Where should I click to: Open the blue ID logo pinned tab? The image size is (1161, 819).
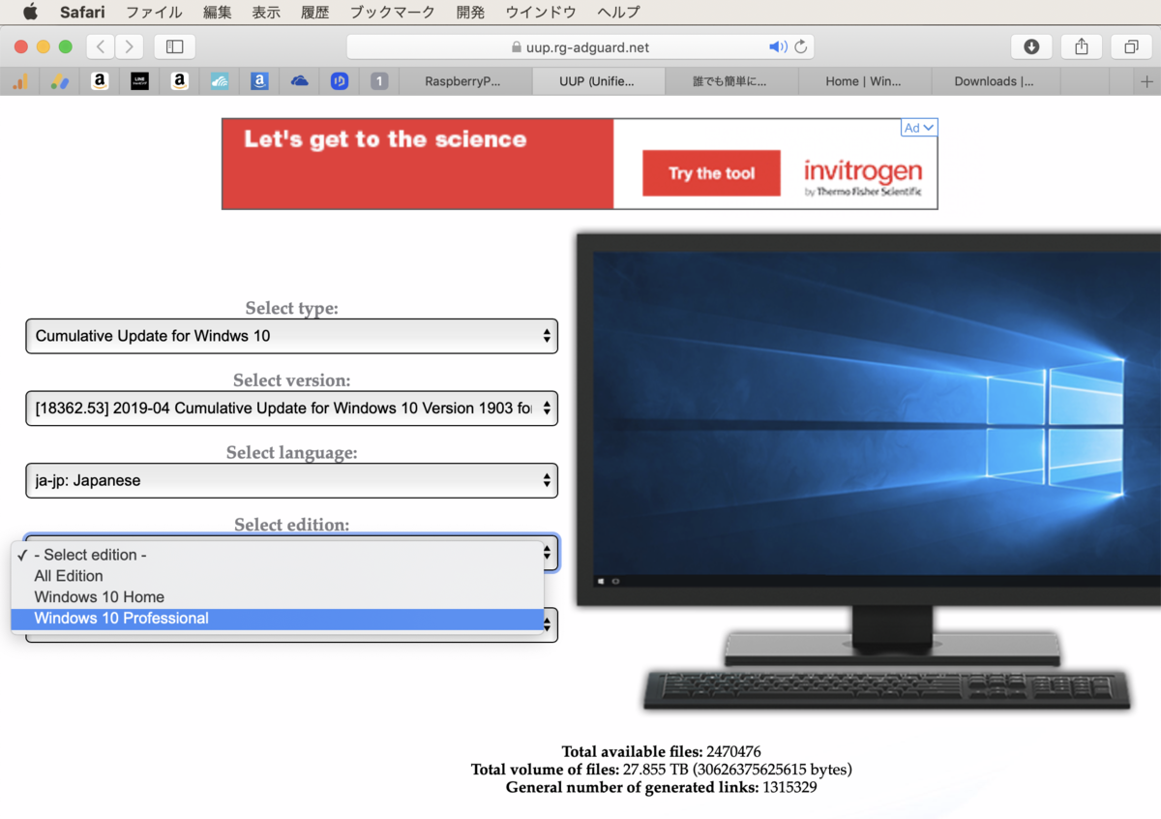(x=339, y=82)
